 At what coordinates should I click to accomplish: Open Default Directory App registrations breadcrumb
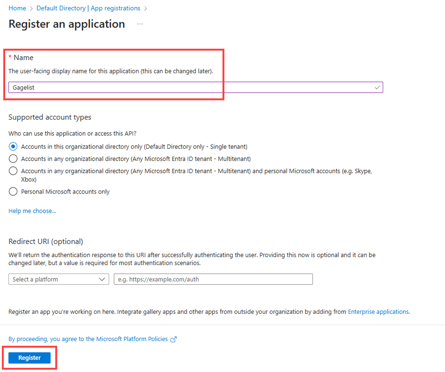click(88, 8)
